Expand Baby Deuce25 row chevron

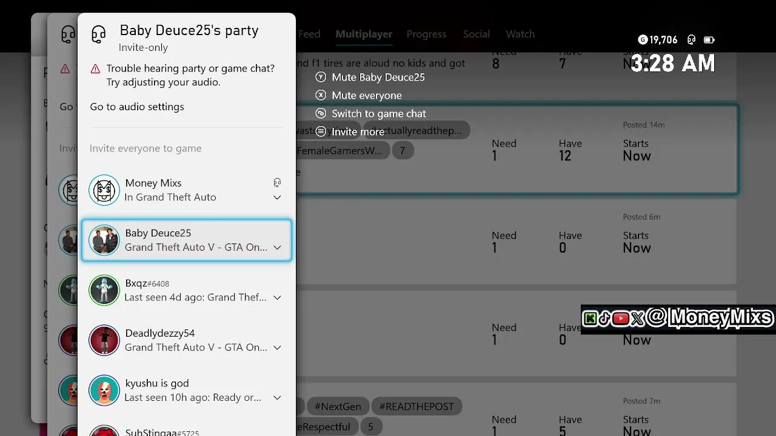pos(277,247)
